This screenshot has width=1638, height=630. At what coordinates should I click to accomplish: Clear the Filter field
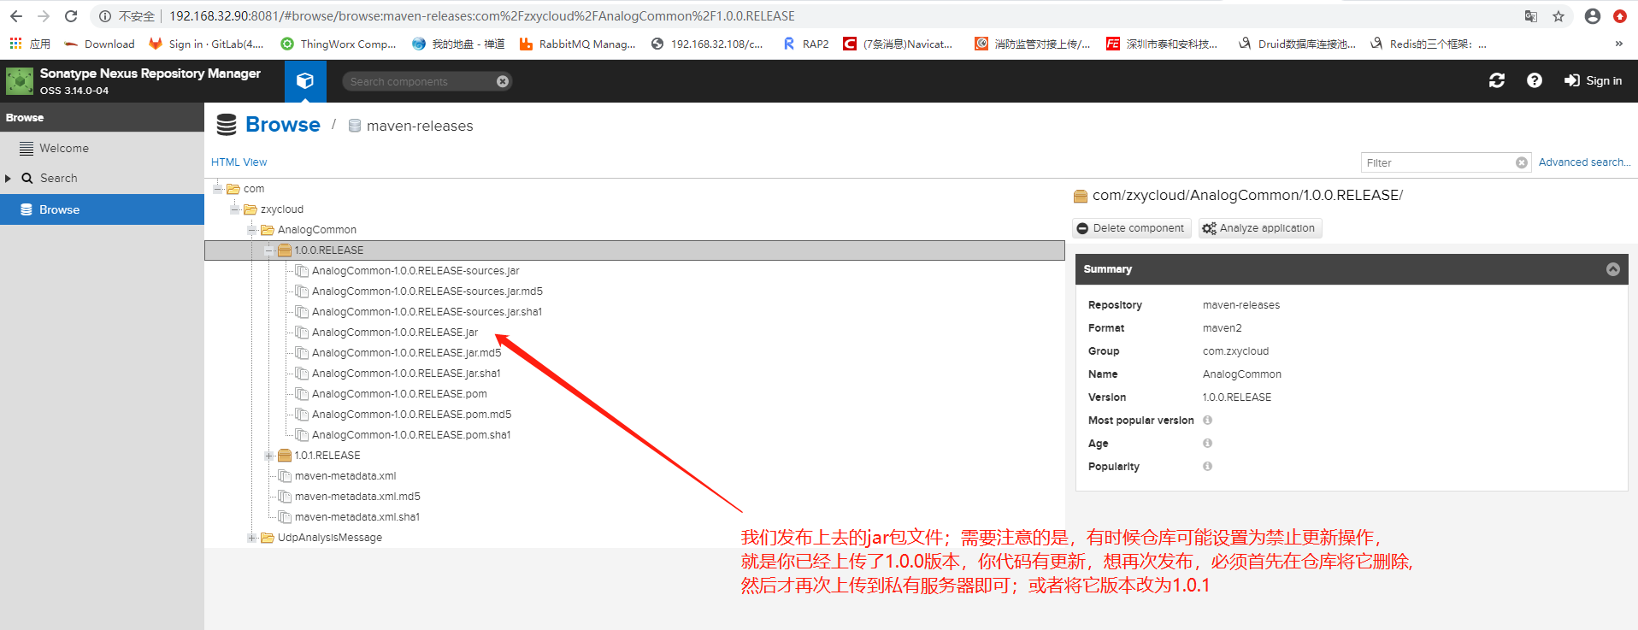[x=1522, y=162]
